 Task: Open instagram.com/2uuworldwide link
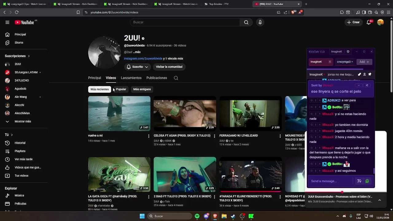143,59
